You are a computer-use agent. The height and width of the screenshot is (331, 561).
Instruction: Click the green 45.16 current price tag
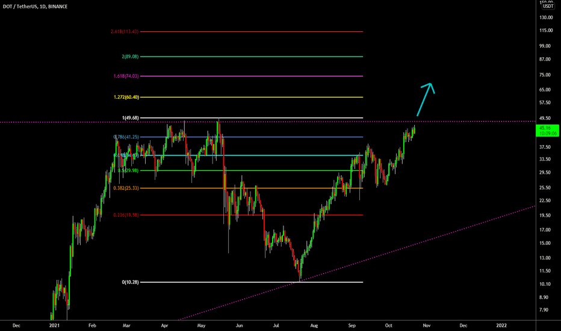point(548,130)
